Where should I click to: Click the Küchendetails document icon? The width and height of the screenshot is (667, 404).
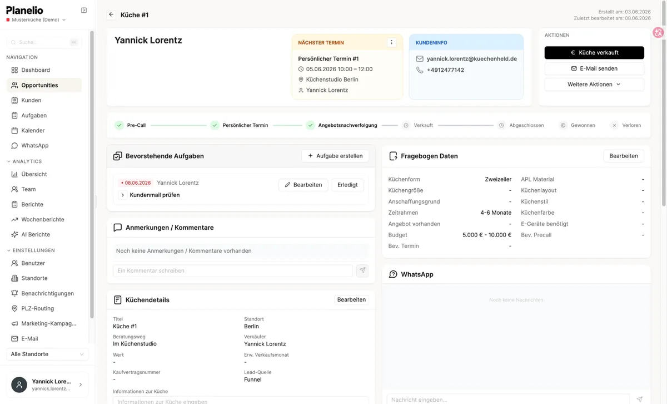tap(117, 300)
